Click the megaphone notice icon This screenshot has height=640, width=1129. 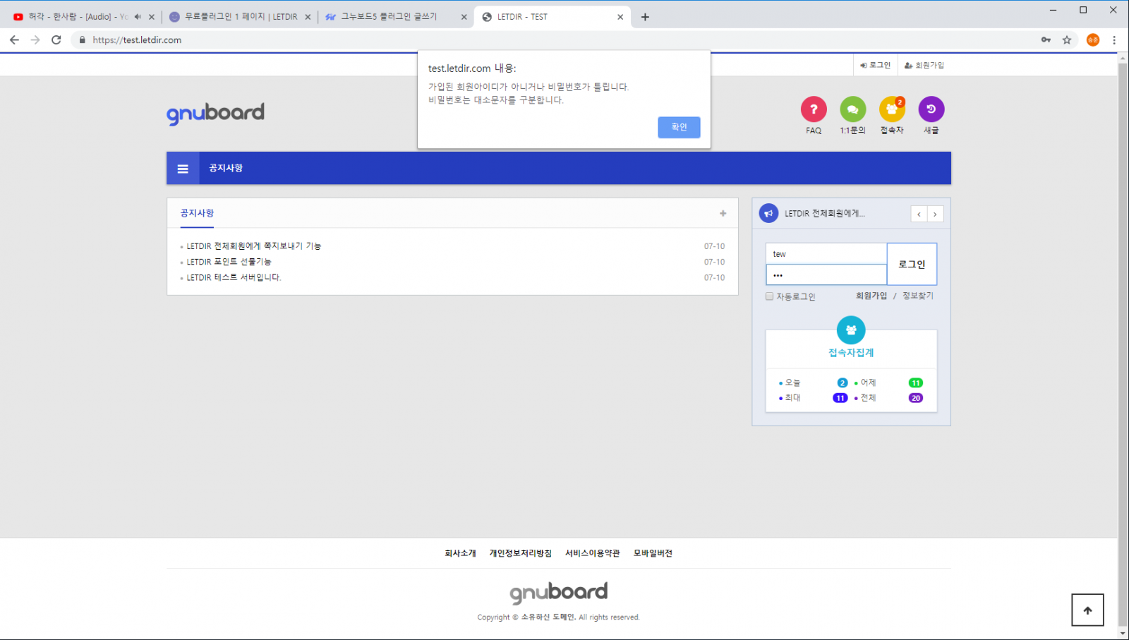click(768, 213)
